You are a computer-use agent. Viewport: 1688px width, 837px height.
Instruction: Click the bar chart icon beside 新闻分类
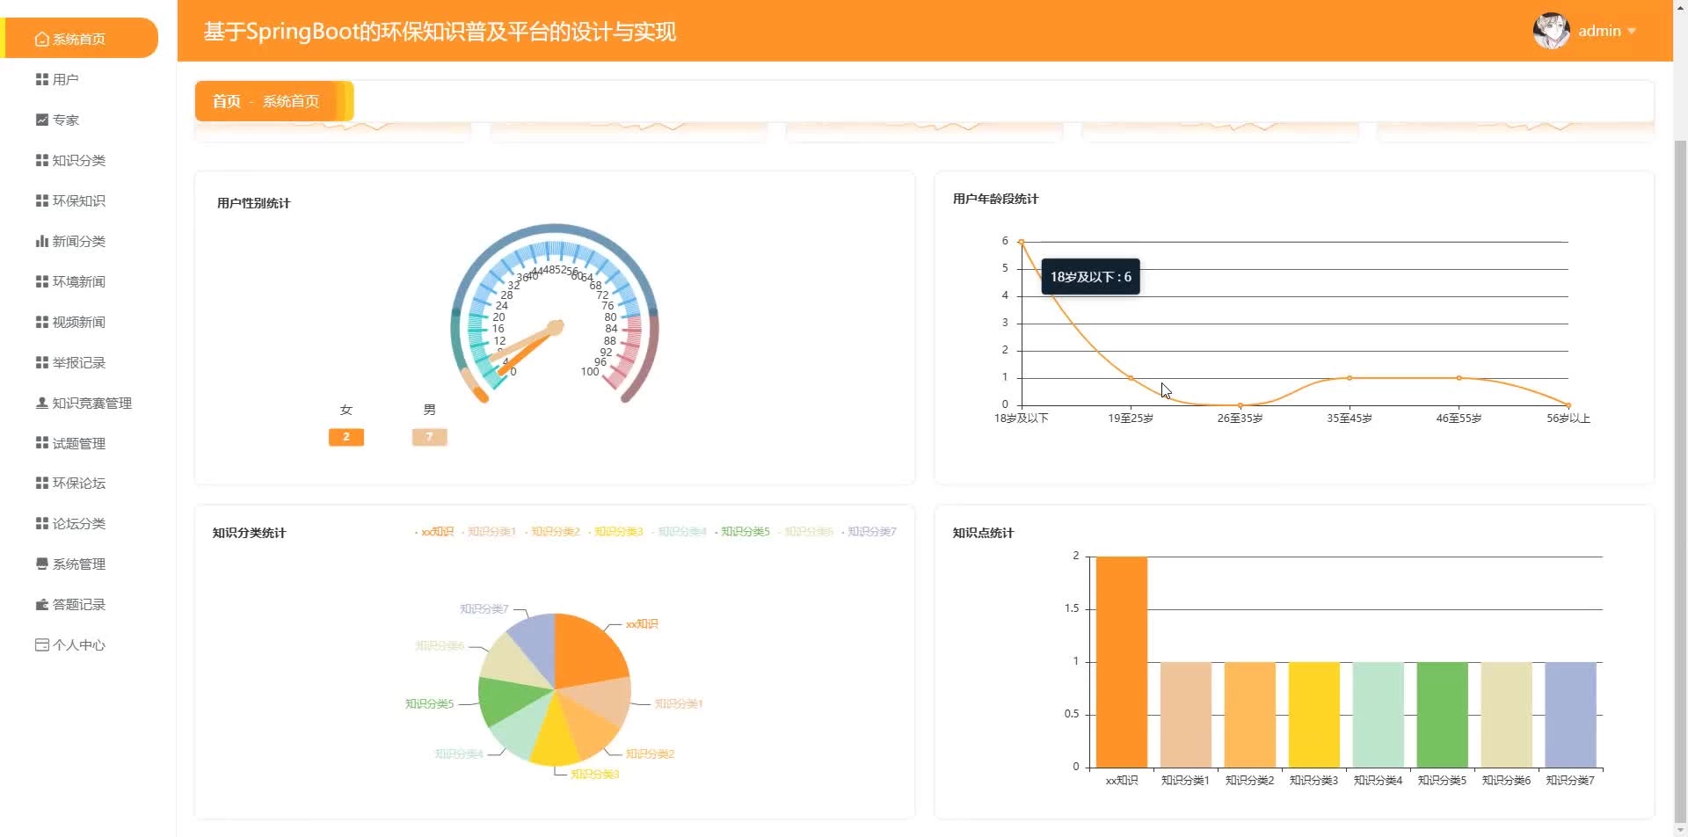[x=41, y=241]
